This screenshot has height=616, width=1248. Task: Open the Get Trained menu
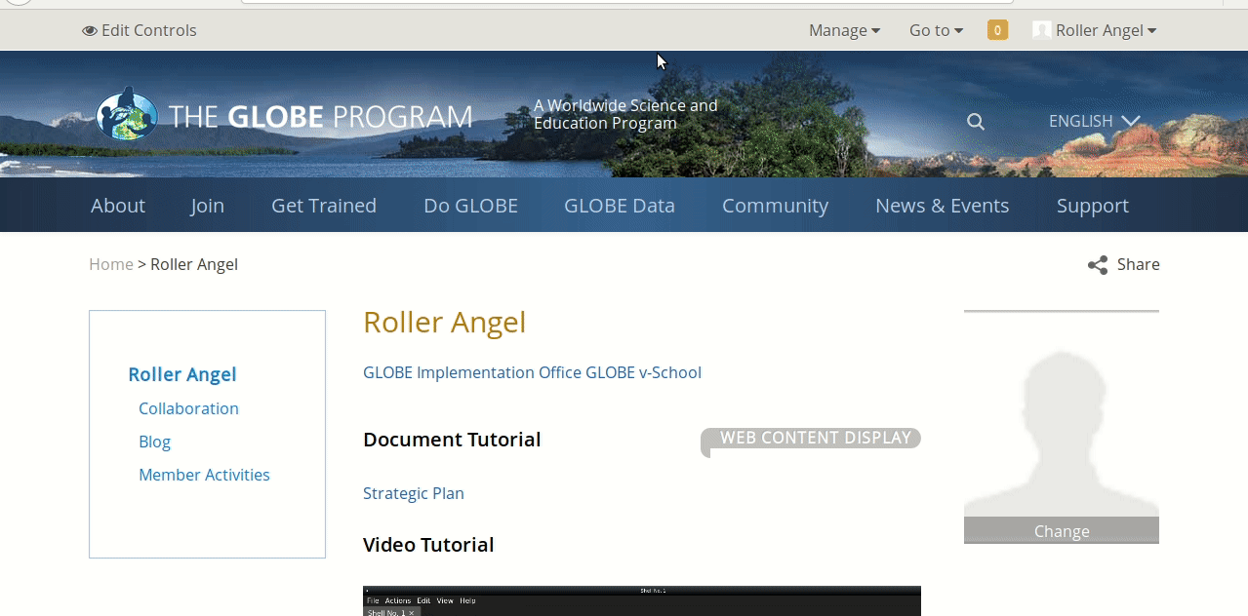click(324, 206)
